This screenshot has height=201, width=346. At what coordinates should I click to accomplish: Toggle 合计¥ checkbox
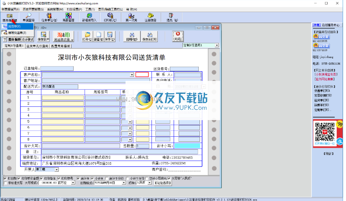tap(78, 178)
